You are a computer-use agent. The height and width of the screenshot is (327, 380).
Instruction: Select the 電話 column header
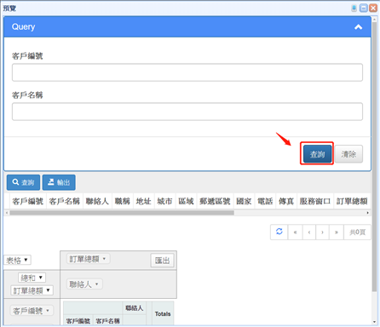(265, 201)
